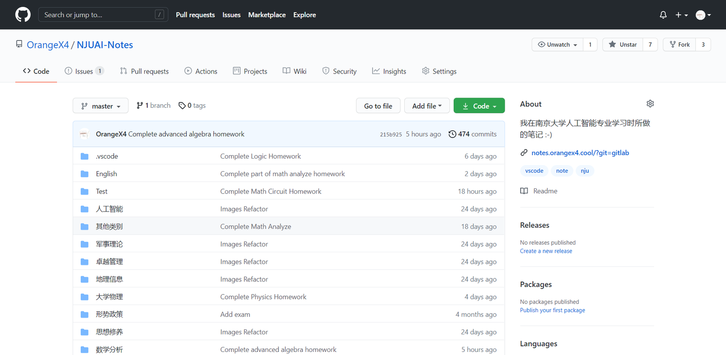Click the GitHub logo home icon

tap(23, 15)
